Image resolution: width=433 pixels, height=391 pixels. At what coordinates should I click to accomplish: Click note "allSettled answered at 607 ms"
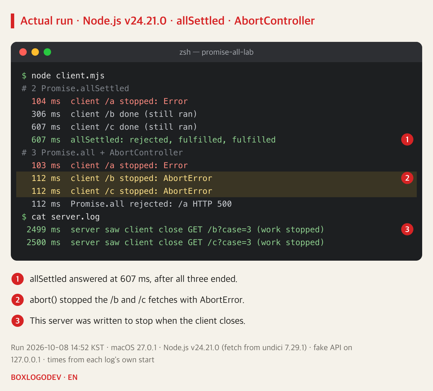coord(134,279)
